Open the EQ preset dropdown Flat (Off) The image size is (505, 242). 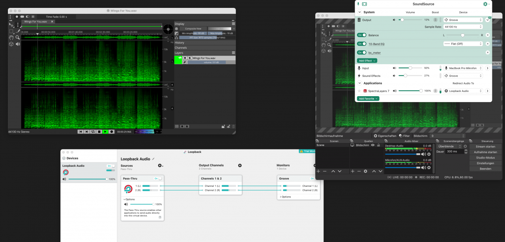point(463,44)
